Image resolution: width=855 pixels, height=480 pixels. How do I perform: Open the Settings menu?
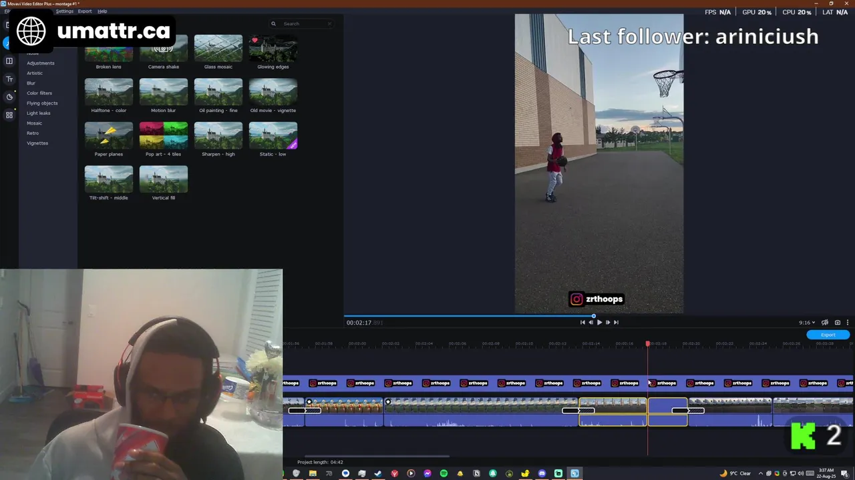pyautogui.click(x=65, y=11)
